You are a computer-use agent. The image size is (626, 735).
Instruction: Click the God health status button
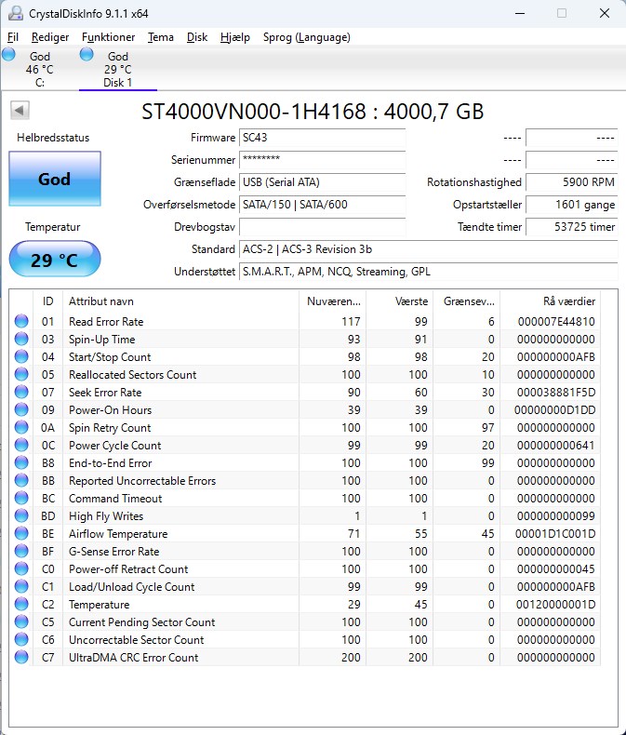(55, 179)
